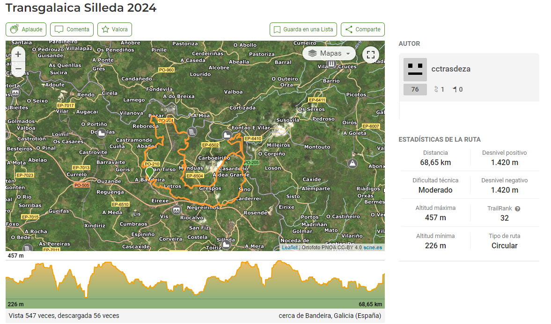Click the author's score badge 76

[415, 89]
